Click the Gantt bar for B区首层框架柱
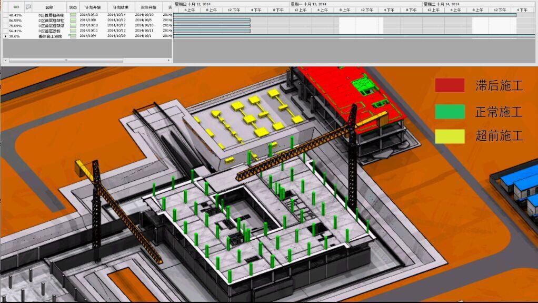Screen dimensions: 538x303 (x=345, y=15)
